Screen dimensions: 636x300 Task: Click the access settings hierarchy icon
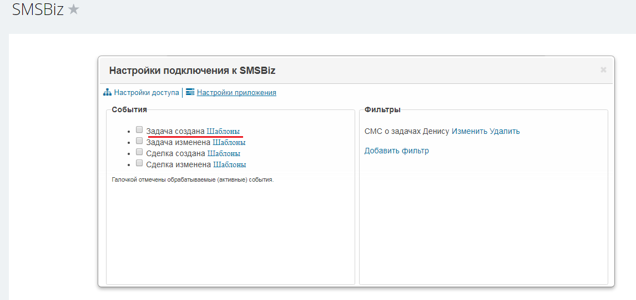click(107, 93)
